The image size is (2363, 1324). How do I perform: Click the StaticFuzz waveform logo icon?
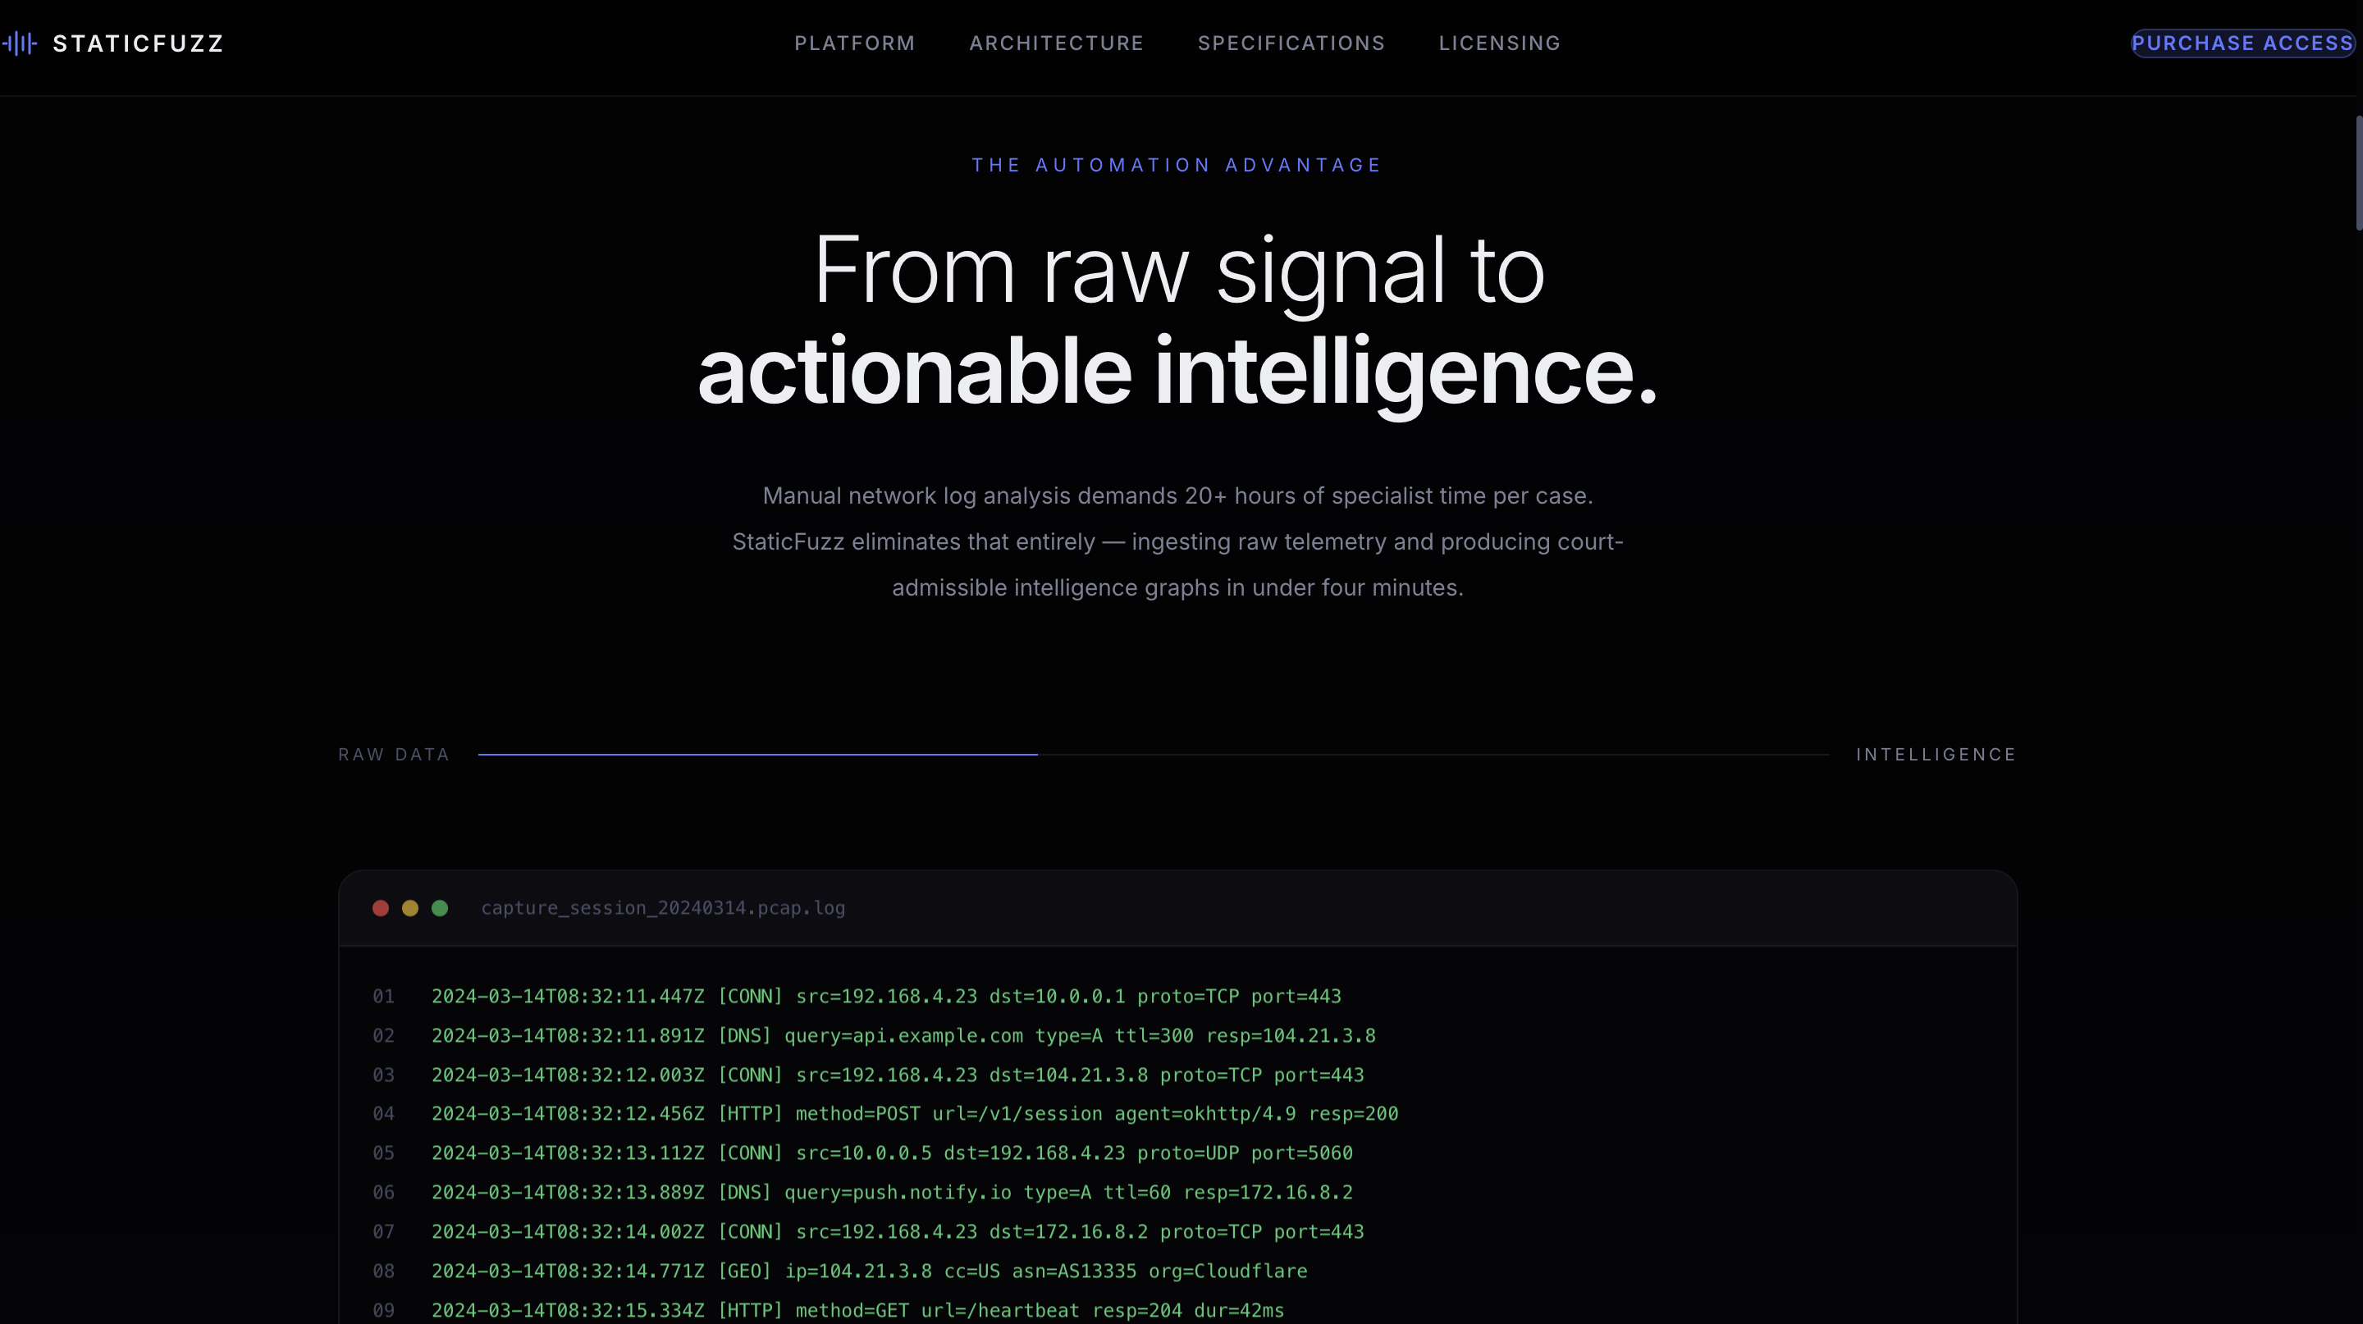click(19, 43)
